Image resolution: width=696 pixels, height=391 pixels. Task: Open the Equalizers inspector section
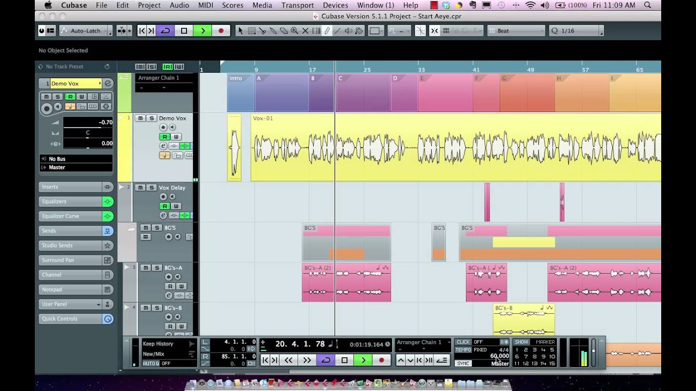point(76,201)
